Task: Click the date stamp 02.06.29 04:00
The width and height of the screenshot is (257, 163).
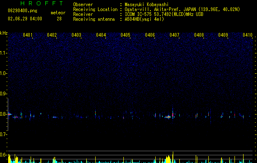Action: [25, 19]
